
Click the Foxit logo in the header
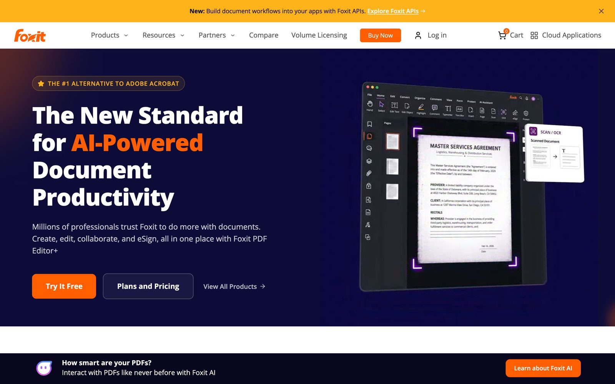click(30, 35)
